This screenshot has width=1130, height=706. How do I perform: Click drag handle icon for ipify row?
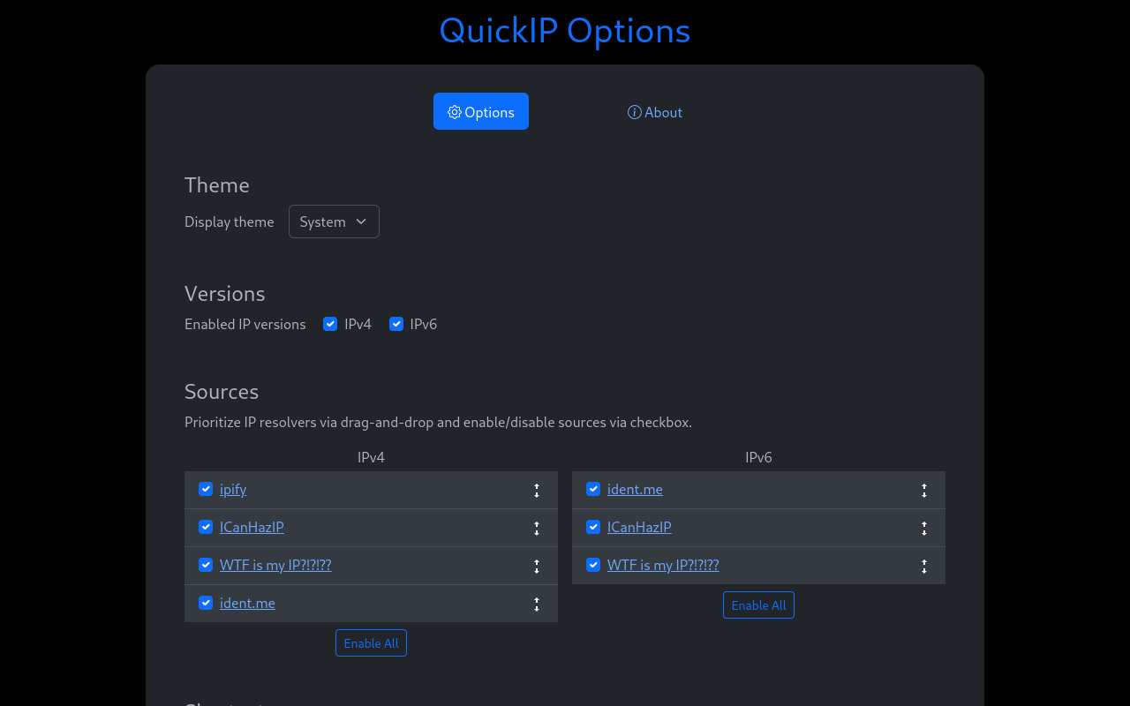(x=536, y=491)
